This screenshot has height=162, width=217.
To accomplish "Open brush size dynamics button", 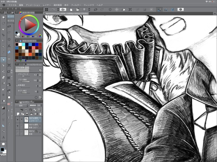I will tap(40, 75).
